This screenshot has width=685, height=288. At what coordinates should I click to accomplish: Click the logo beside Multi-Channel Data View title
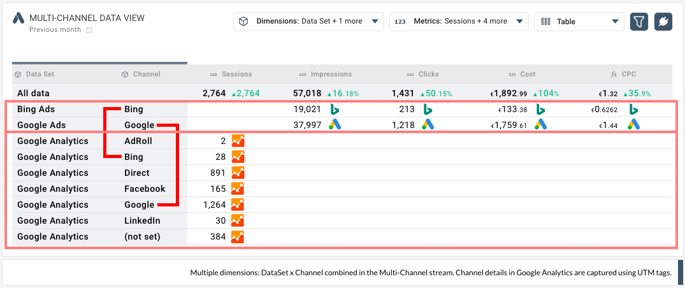point(18,18)
